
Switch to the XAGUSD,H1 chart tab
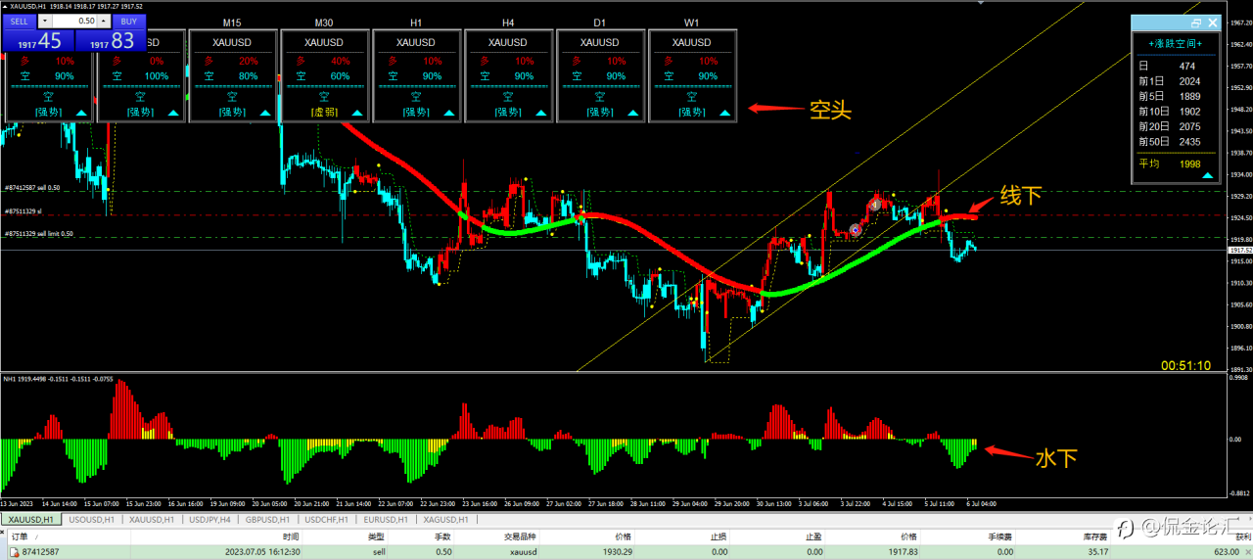pyautogui.click(x=446, y=519)
